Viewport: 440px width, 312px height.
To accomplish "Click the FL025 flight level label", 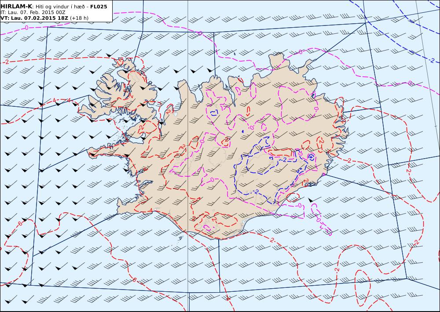I will click(x=99, y=7).
